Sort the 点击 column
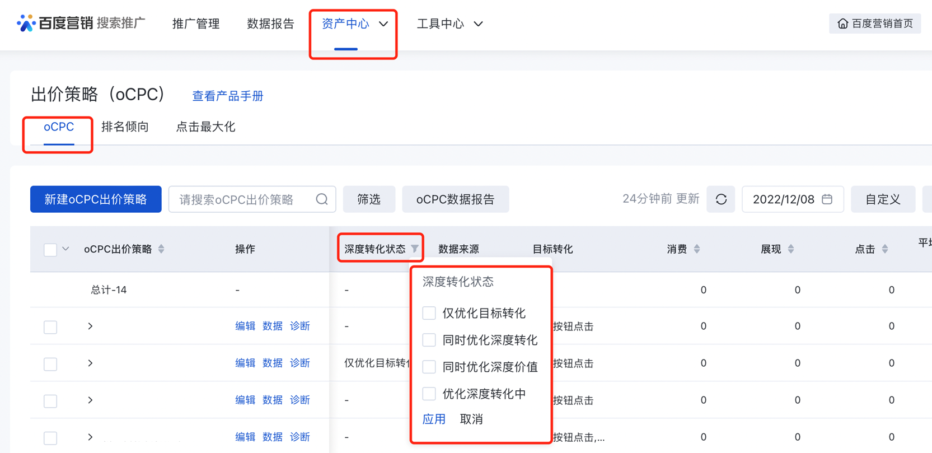Screen dimensions: 932x453 click(x=885, y=249)
